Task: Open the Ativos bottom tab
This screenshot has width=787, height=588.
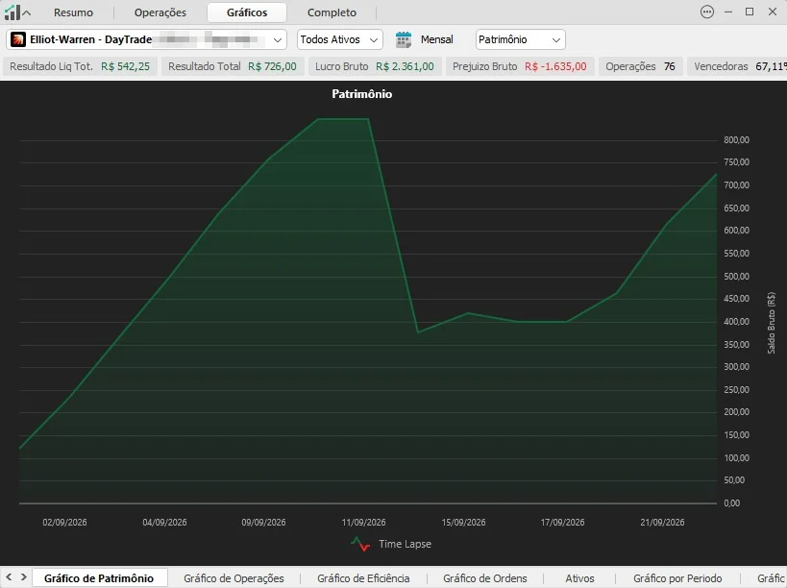Action: [x=579, y=578]
